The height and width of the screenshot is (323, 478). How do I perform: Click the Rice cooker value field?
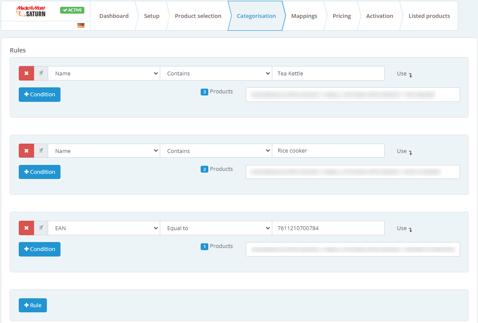click(x=328, y=151)
